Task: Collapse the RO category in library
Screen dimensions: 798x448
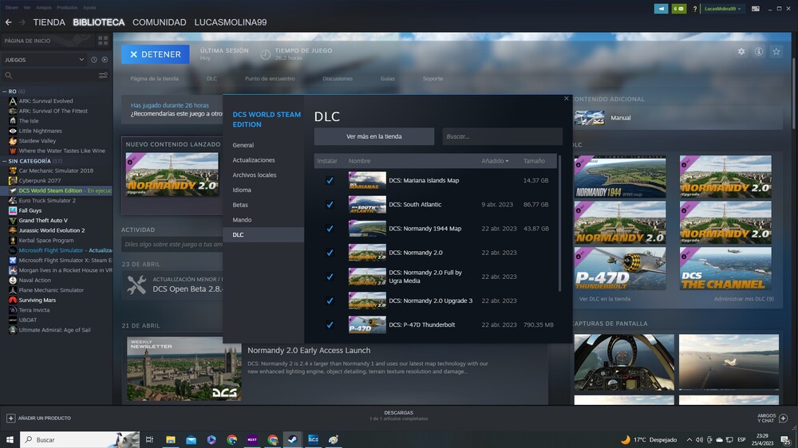Action: pos(5,92)
